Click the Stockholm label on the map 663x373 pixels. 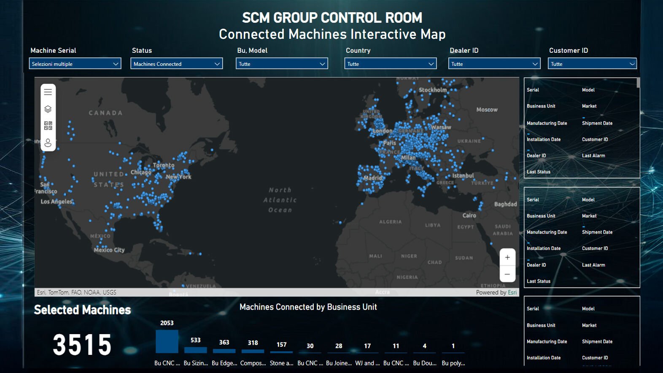pyautogui.click(x=433, y=90)
